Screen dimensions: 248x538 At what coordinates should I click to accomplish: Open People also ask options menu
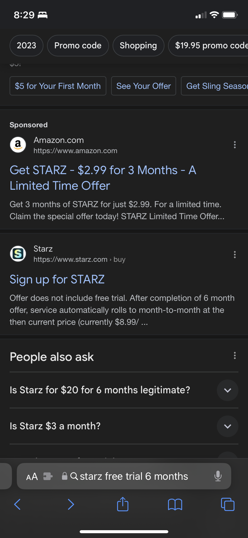pyautogui.click(x=235, y=356)
